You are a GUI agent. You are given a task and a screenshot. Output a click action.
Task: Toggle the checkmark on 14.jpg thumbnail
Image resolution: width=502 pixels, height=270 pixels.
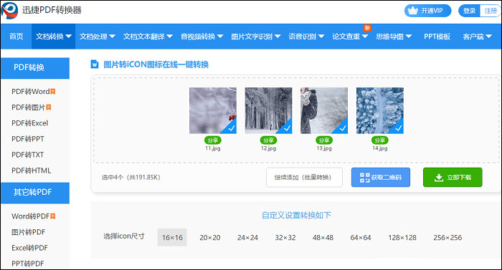(x=398, y=128)
